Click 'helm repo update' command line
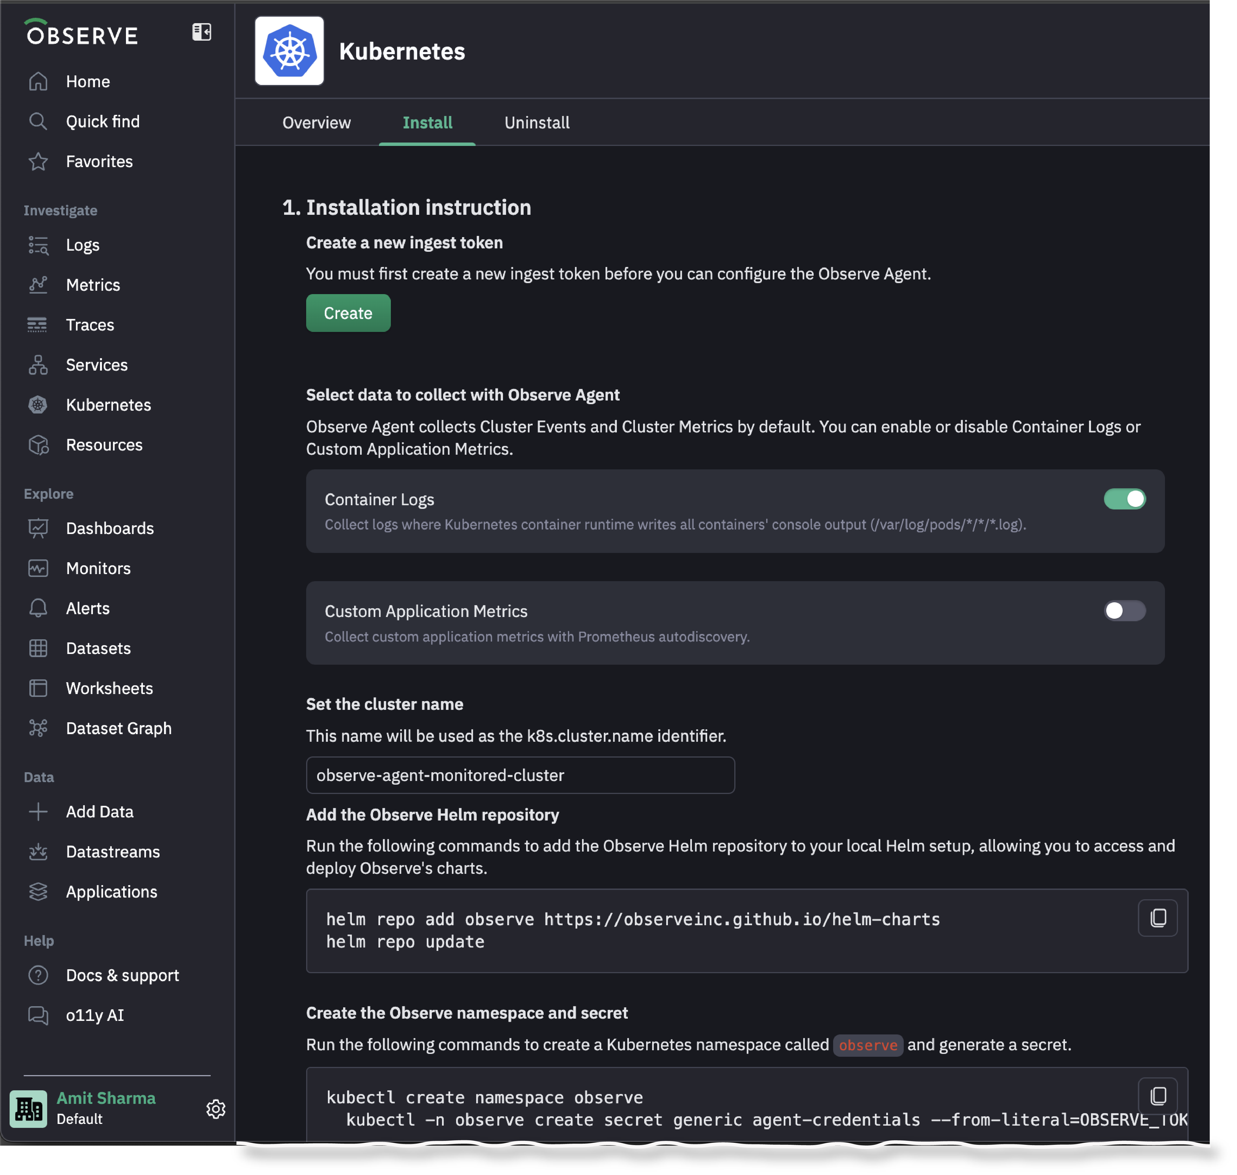This screenshot has height=1175, width=1237. pos(406,942)
